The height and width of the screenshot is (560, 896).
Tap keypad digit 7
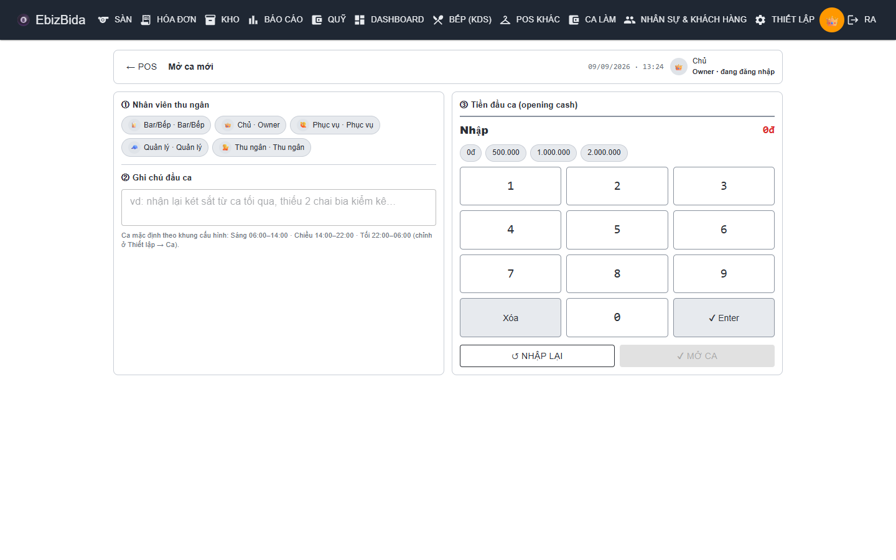pyautogui.click(x=510, y=274)
